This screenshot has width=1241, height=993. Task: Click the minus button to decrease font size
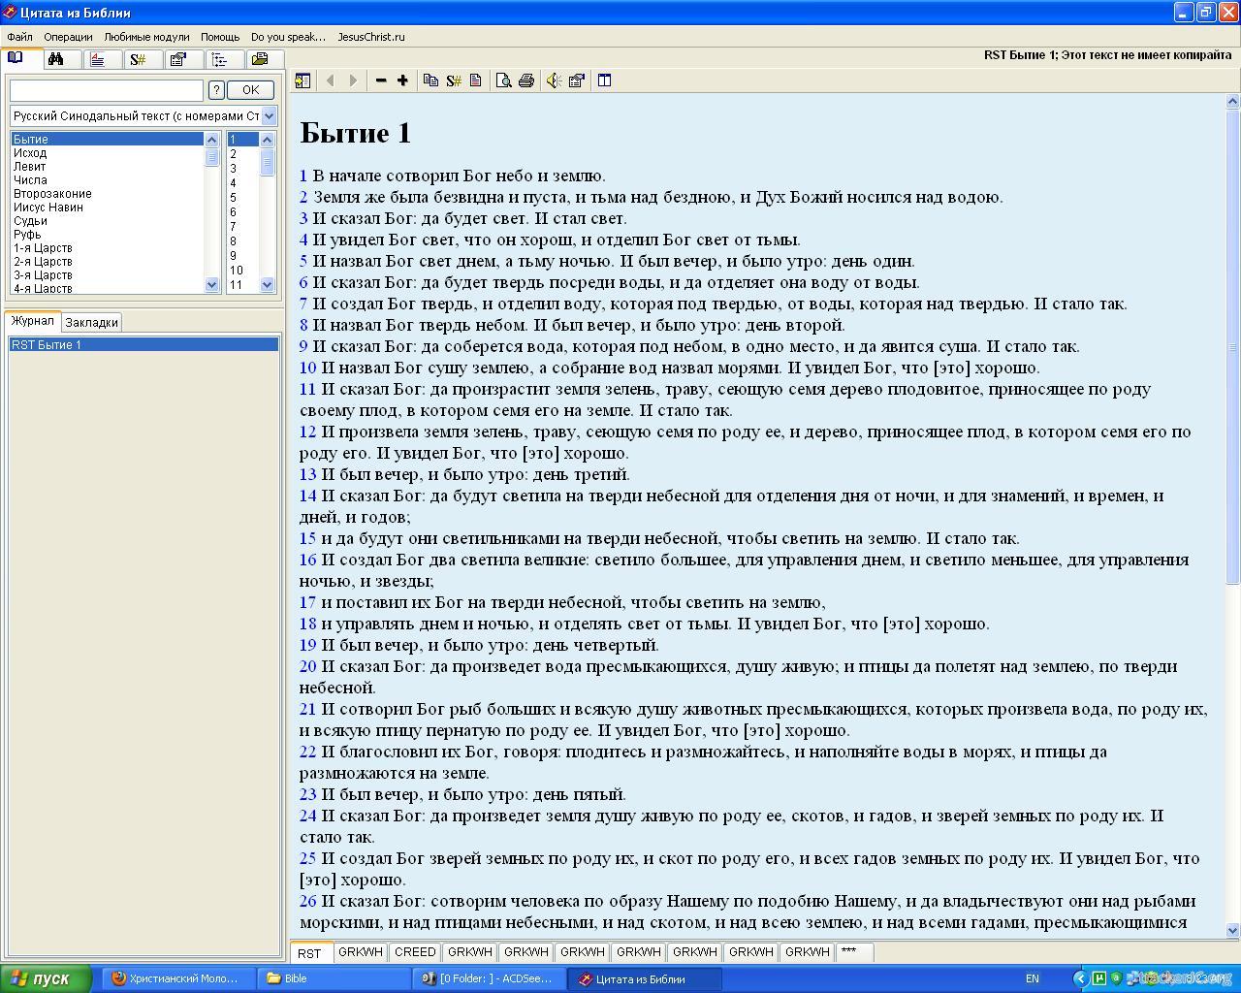tap(381, 80)
